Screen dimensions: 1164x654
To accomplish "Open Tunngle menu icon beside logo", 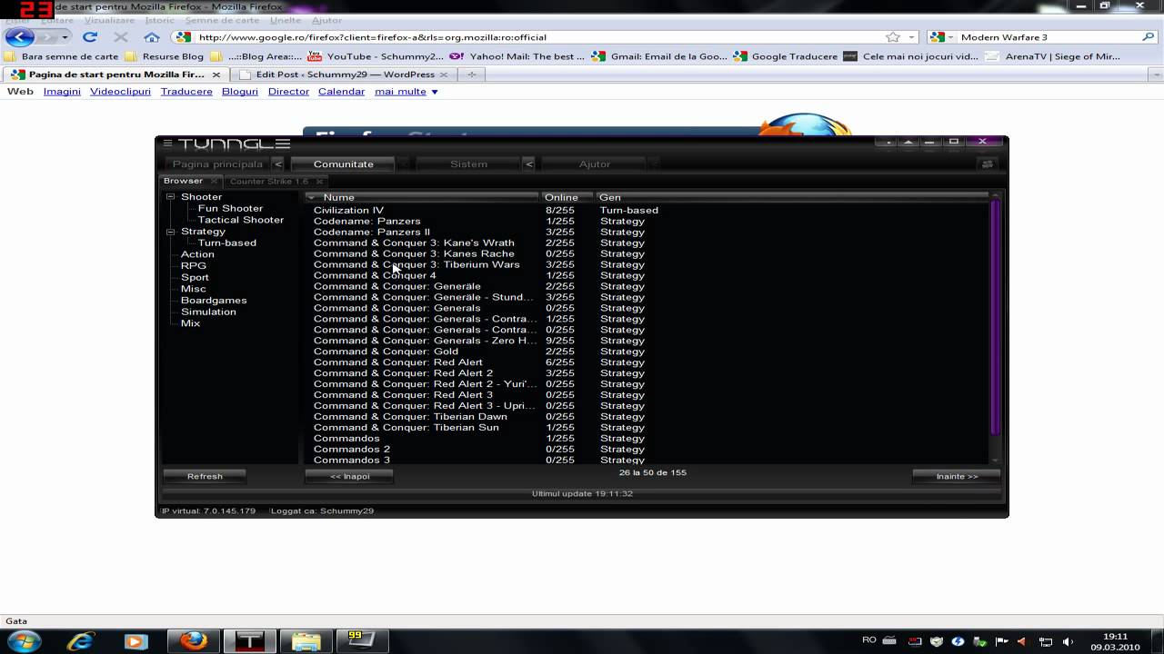I will (167, 143).
